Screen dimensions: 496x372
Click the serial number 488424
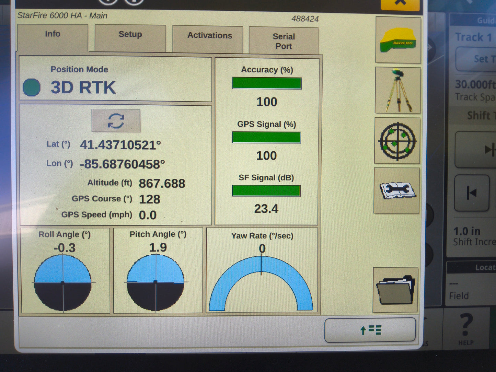click(x=305, y=19)
